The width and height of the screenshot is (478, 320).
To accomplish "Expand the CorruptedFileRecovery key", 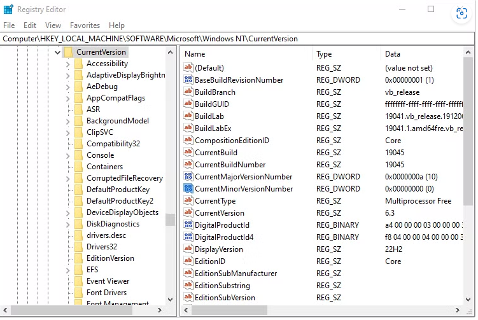I will click(x=67, y=179).
